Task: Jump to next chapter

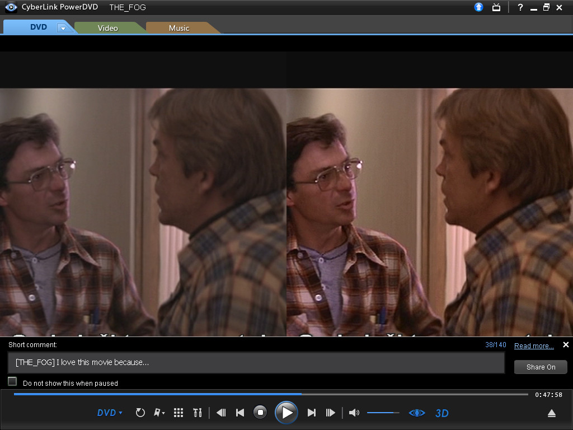Action: (311, 413)
